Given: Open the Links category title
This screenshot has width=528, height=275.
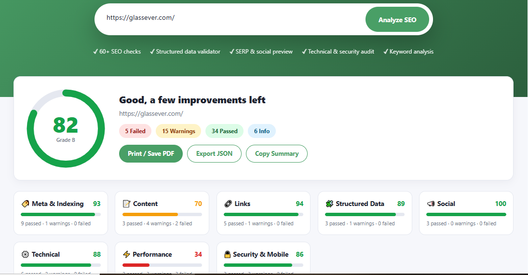Looking at the screenshot, I should click(243, 204).
